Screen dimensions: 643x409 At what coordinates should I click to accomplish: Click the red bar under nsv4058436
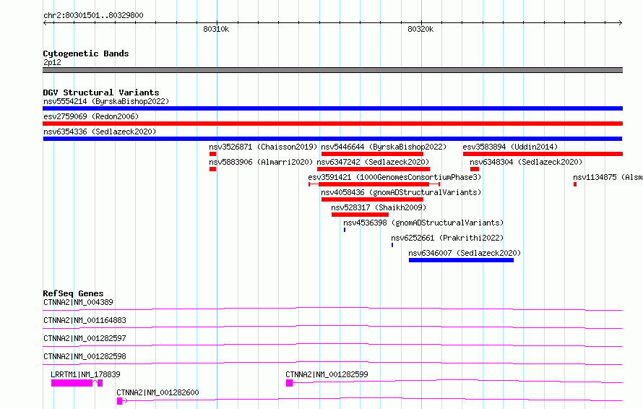coord(372,199)
